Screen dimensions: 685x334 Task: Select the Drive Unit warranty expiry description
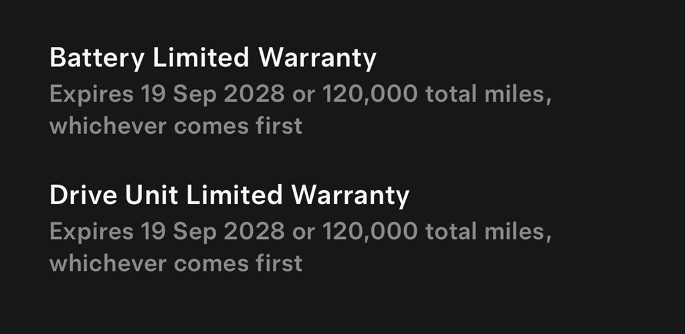click(300, 246)
